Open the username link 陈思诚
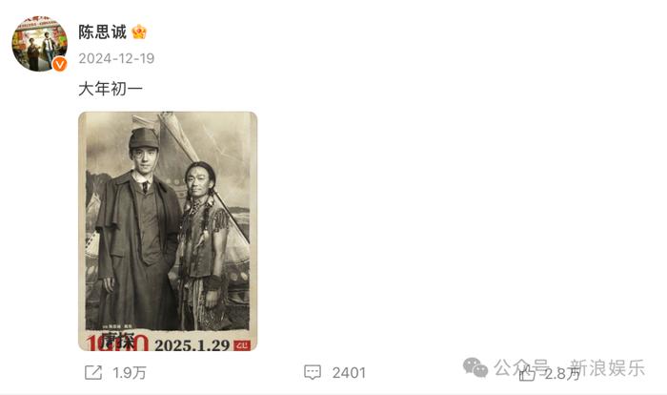This screenshot has height=395, width=667. click(x=103, y=31)
